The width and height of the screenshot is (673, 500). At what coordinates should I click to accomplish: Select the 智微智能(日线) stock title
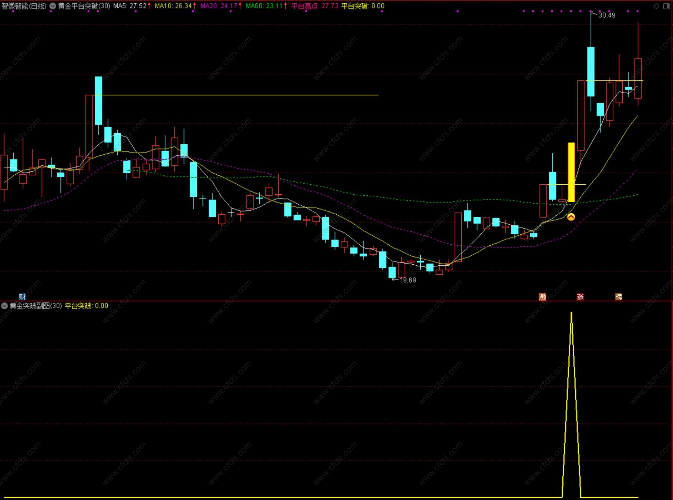24,6
